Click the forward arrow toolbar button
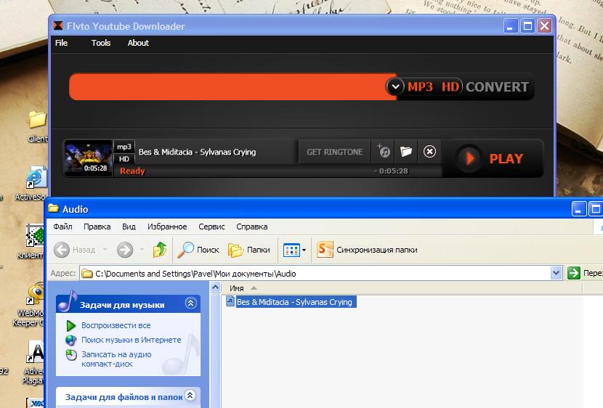This screenshot has height=408, width=603. pyautogui.click(x=125, y=250)
